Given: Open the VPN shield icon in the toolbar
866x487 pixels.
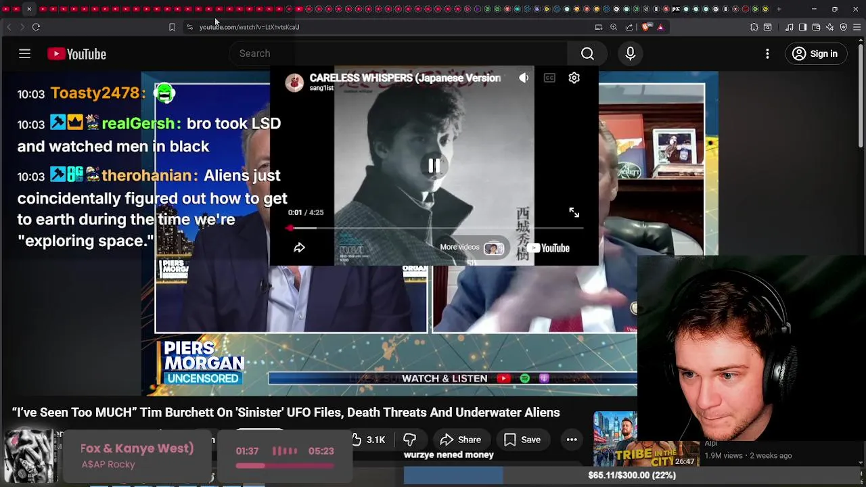Looking at the screenshot, I should (x=843, y=27).
